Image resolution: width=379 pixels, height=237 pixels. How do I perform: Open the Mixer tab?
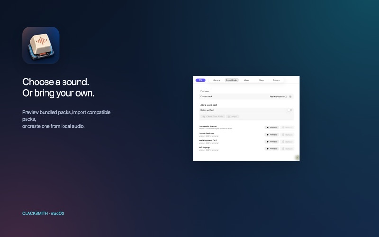point(246,80)
